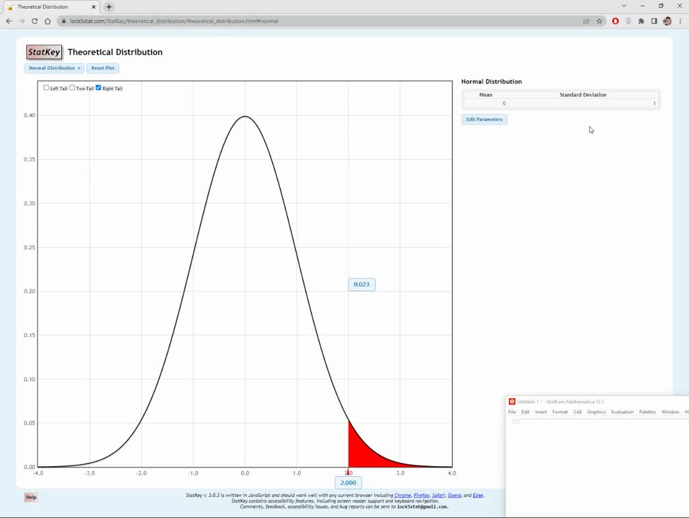Click the 2.000 tail boundary marker
Screen dimensions: 689x518
pos(348,482)
